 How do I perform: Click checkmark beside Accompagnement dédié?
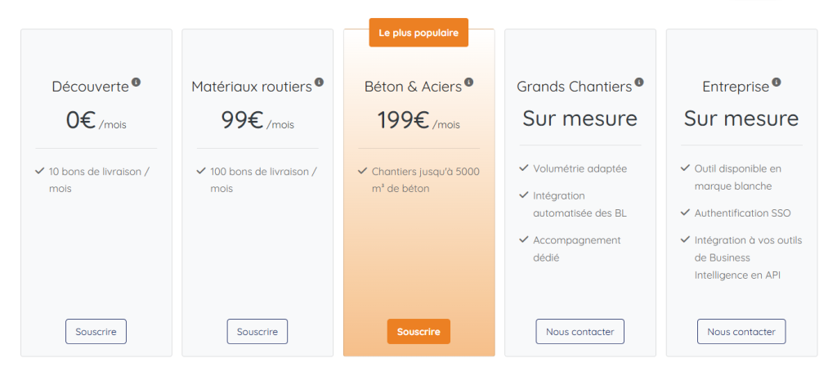coord(524,239)
